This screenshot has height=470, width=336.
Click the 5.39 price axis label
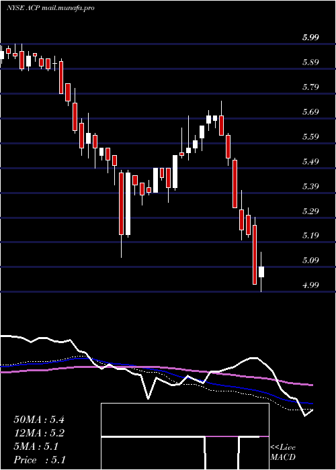click(x=310, y=187)
